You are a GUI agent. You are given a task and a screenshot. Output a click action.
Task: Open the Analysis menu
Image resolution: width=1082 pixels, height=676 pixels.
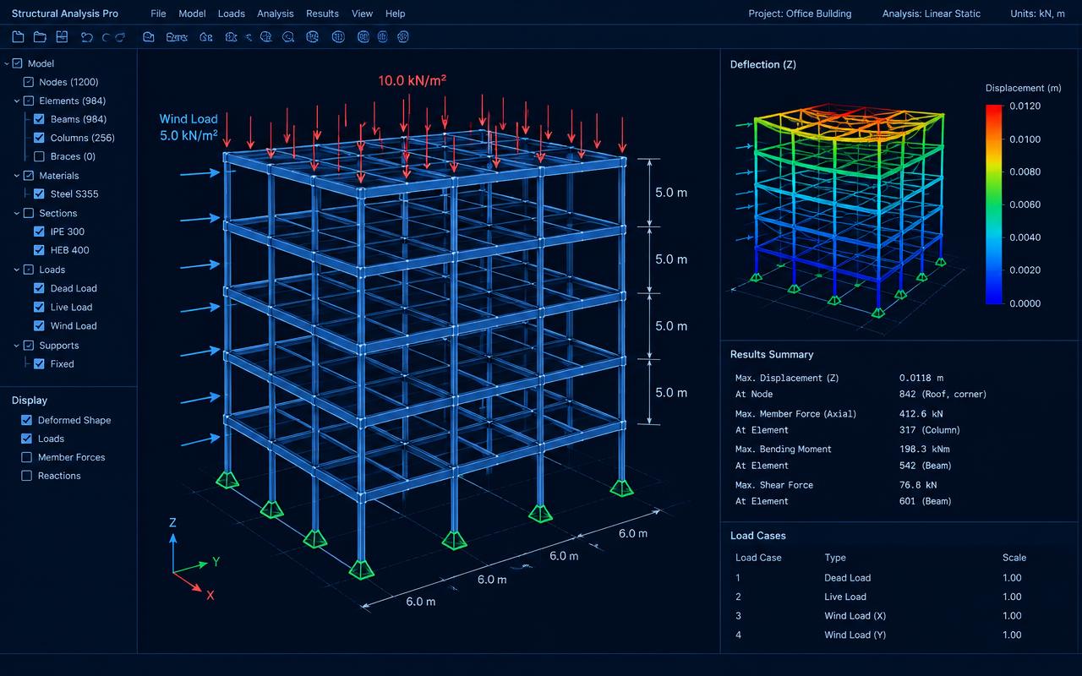[x=275, y=14]
